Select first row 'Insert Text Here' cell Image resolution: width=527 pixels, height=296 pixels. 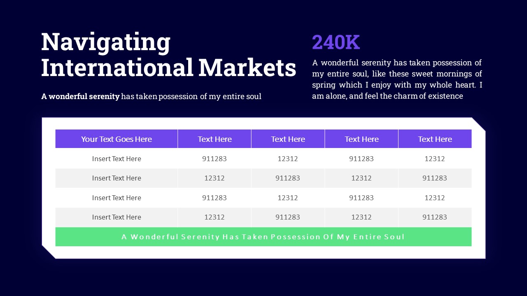(x=117, y=159)
